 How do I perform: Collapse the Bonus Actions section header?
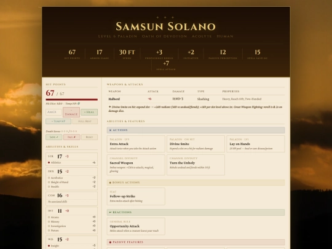click(196, 183)
